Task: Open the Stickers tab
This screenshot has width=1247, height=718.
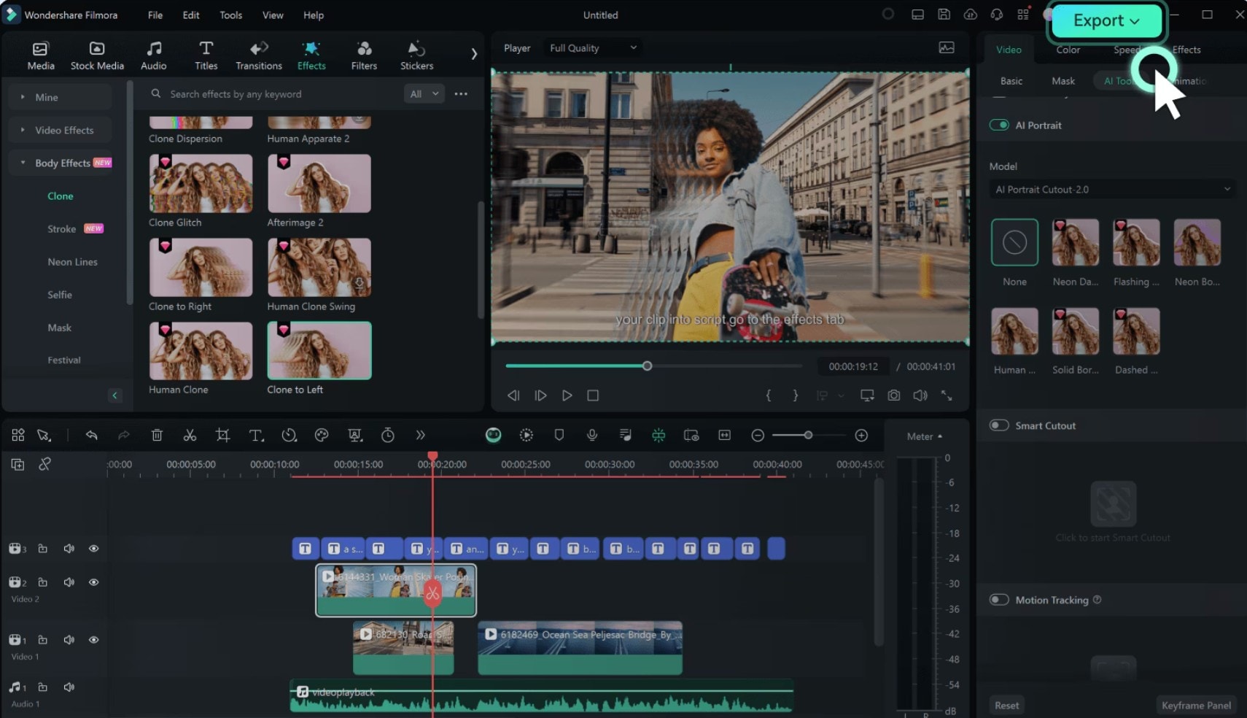Action: tap(416, 55)
